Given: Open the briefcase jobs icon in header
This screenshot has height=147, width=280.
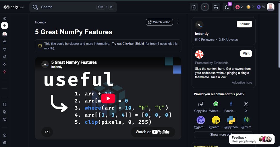Looking at the screenshot, I should tap(194, 7).
